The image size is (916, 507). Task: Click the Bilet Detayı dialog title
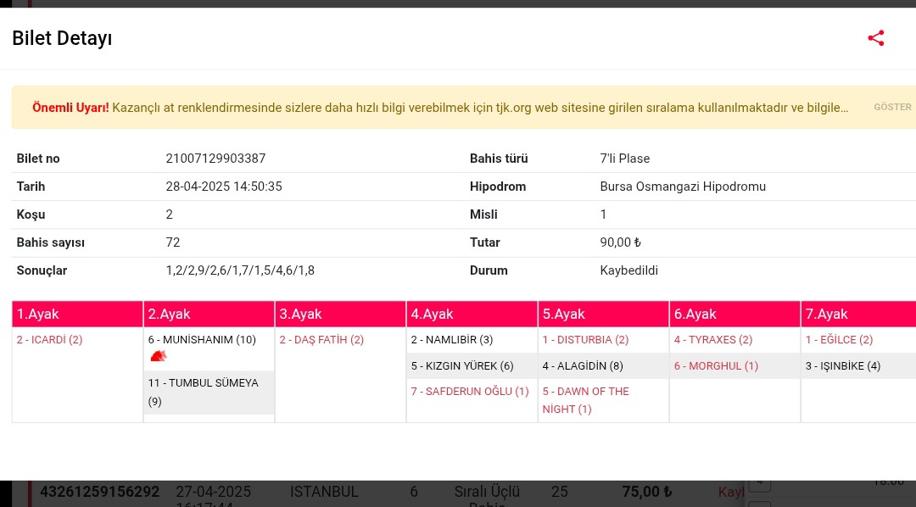(x=62, y=38)
